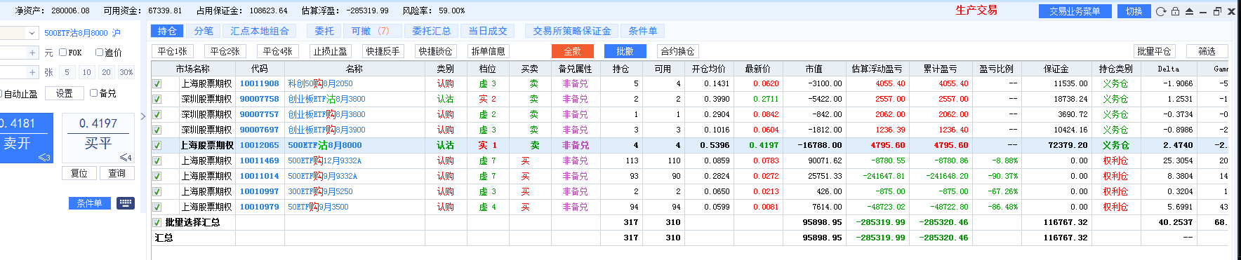This screenshot has height=260, width=1241.
Task: Click the 合约换仓 button
Action: coord(677,51)
